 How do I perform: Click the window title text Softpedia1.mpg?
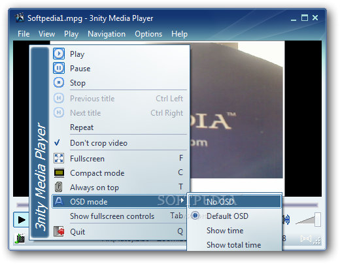point(55,18)
